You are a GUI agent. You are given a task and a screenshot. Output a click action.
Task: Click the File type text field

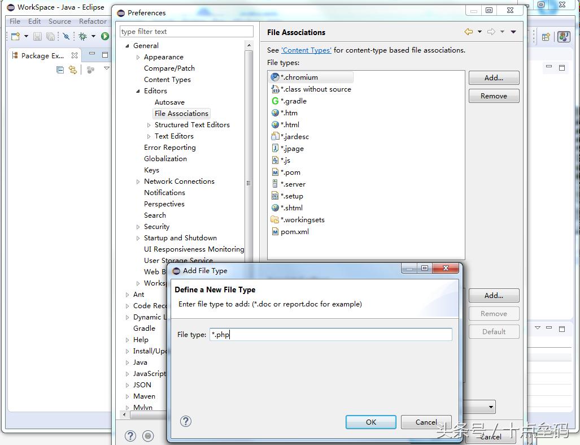click(x=330, y=335)
